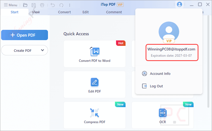Open the Convert tab
Screen dimensions: 212x131
coord(64,12)
